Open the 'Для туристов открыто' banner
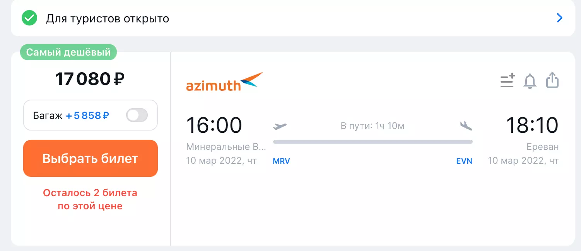 point(108,19)
